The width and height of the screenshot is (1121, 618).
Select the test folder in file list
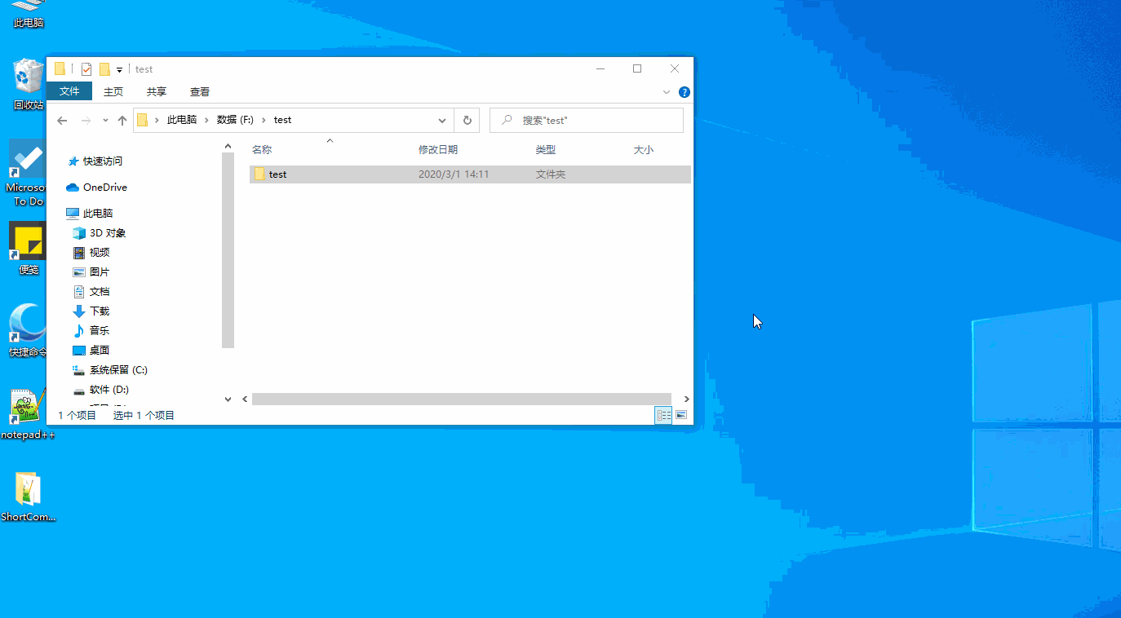click(x=470, y=174)
